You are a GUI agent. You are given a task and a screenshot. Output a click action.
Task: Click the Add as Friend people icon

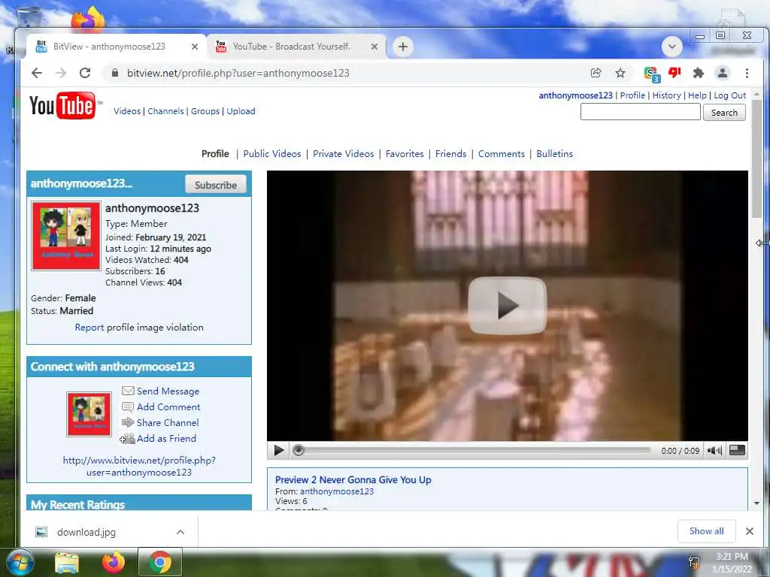[128, 438]
